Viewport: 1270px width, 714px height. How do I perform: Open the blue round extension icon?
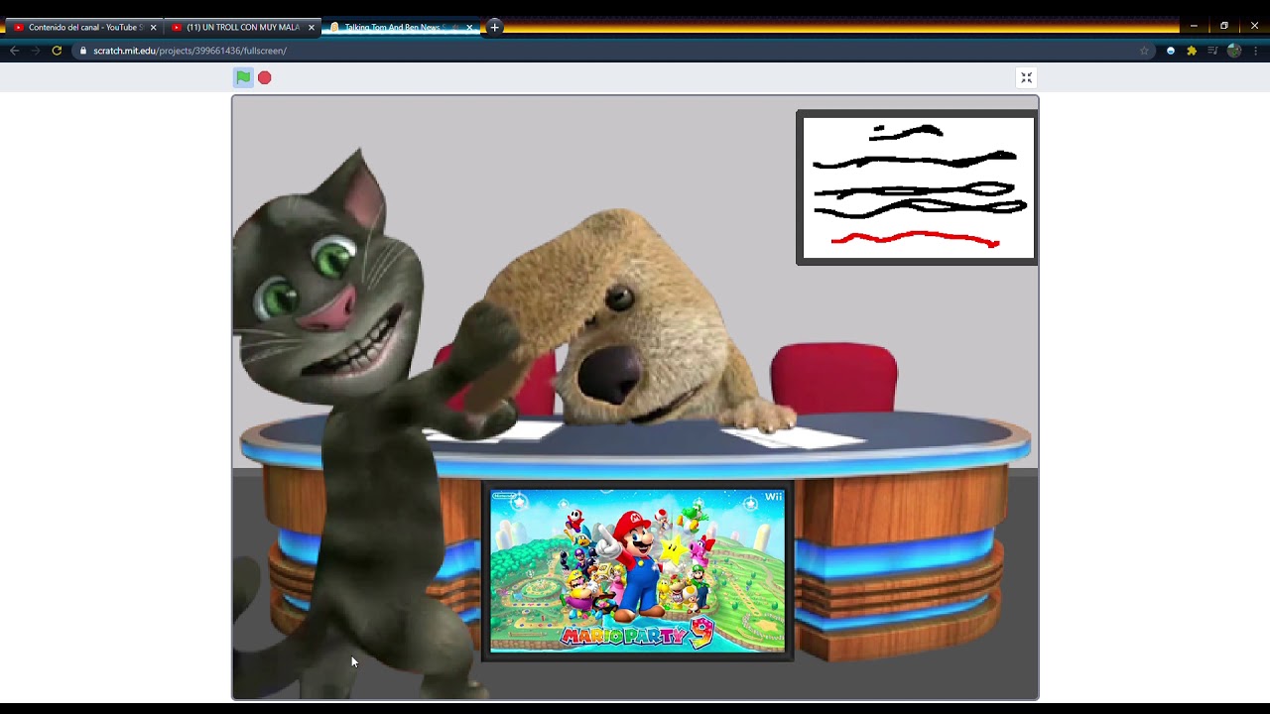pyautogui.click(x=1171, y=51)
